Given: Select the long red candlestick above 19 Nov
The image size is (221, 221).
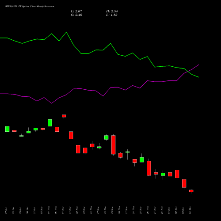Looking at the screenshot, I should click(x=114, y=145).
